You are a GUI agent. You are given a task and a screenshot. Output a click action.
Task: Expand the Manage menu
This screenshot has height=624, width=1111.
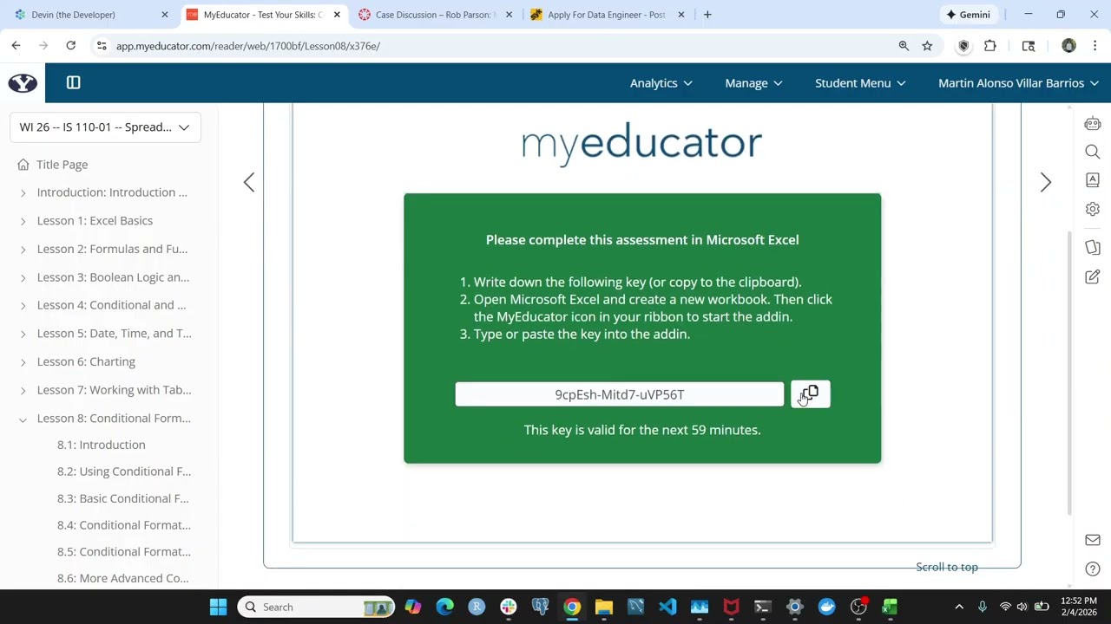(x=753, y=83)
